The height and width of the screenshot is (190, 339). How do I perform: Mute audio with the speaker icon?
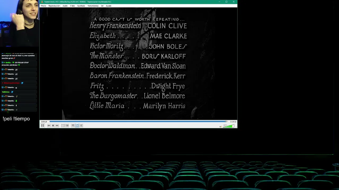[221, 127]
